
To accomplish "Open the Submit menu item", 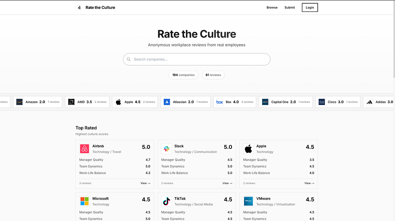I will coord(289,8).
